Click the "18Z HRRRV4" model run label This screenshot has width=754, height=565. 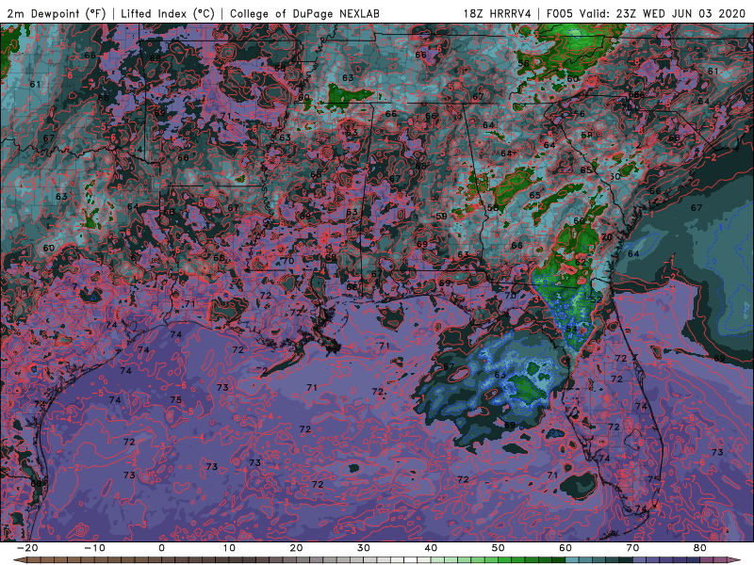point(498,13)
